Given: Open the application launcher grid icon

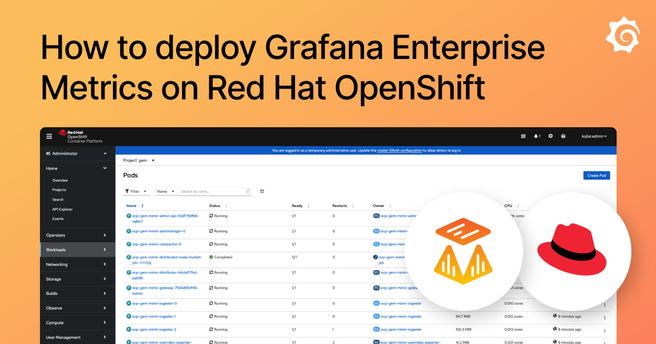Looking at the screenshot, I should pos(523,136).
